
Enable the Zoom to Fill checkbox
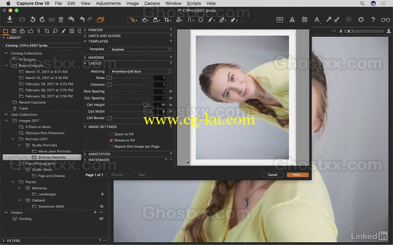(111, 134)
